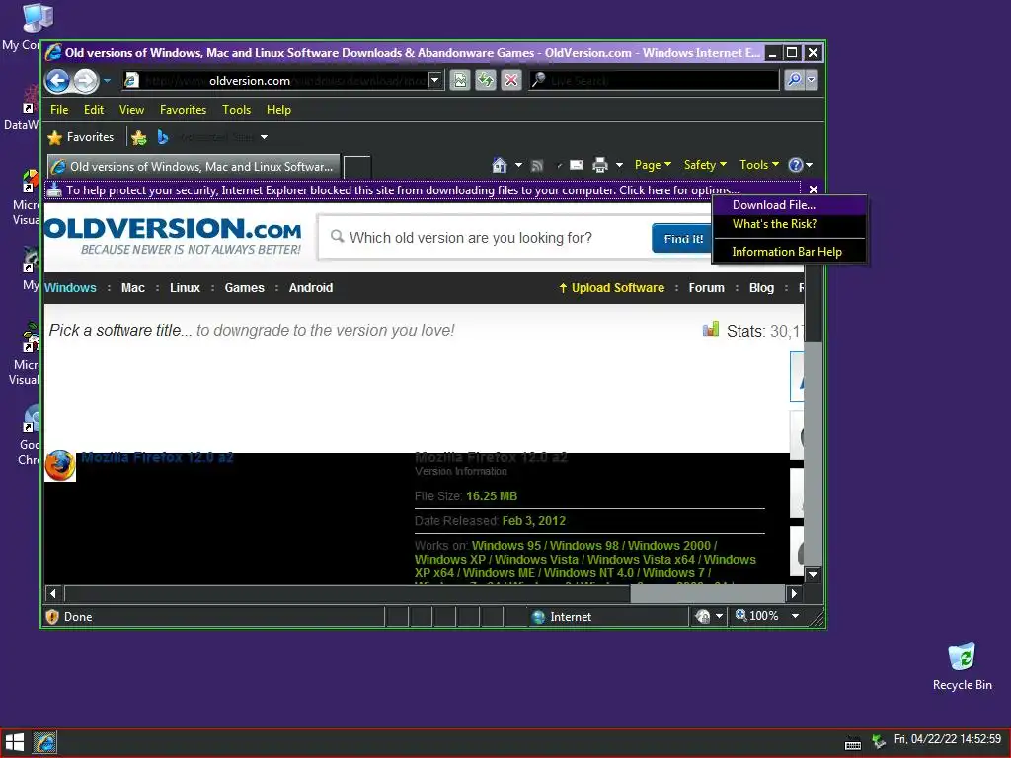
Task: Open recent pages dropdown beside Forward button
Action: click(107, 81)
